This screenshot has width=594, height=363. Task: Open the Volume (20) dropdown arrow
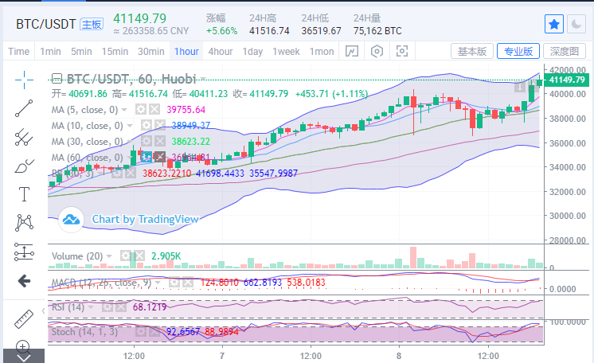[x=109, y=256]
